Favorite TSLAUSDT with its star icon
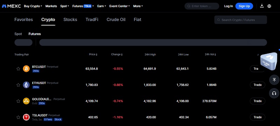Viewport: 280px width, 126px height. (x=18, y=117)
